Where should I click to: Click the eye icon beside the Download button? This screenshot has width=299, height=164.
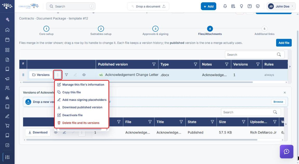56,132
